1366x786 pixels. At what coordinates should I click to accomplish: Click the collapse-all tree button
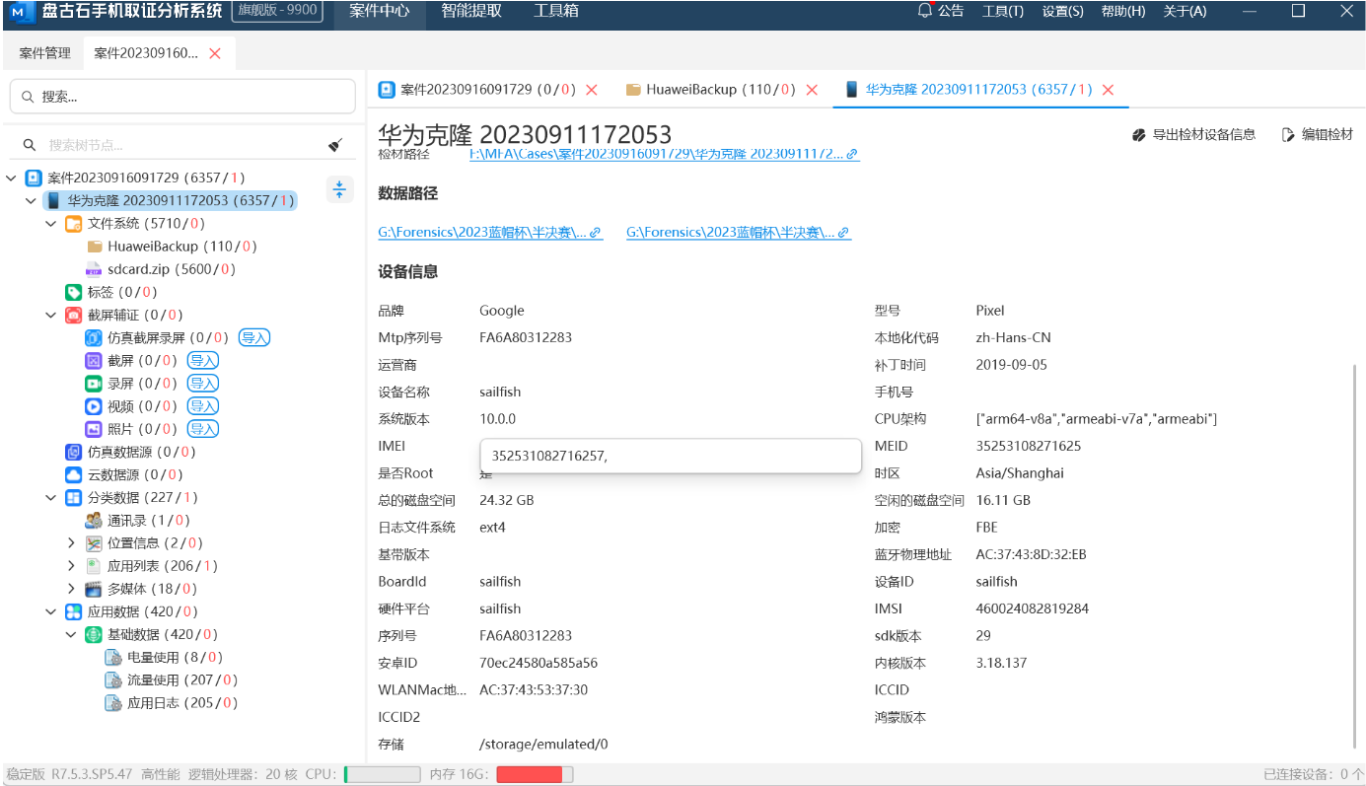click(339, 189)
